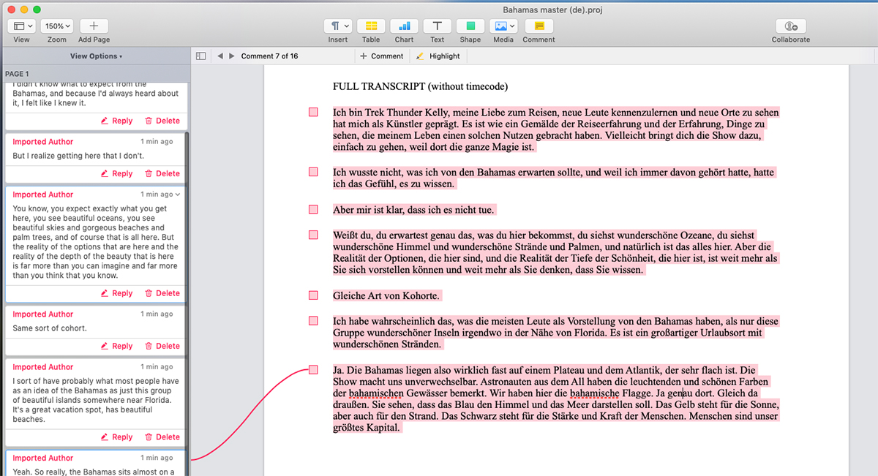Click the Comment toolbar icon
Image resolution: width=878 pixels, height=476 pixels.
pos(539,26)
